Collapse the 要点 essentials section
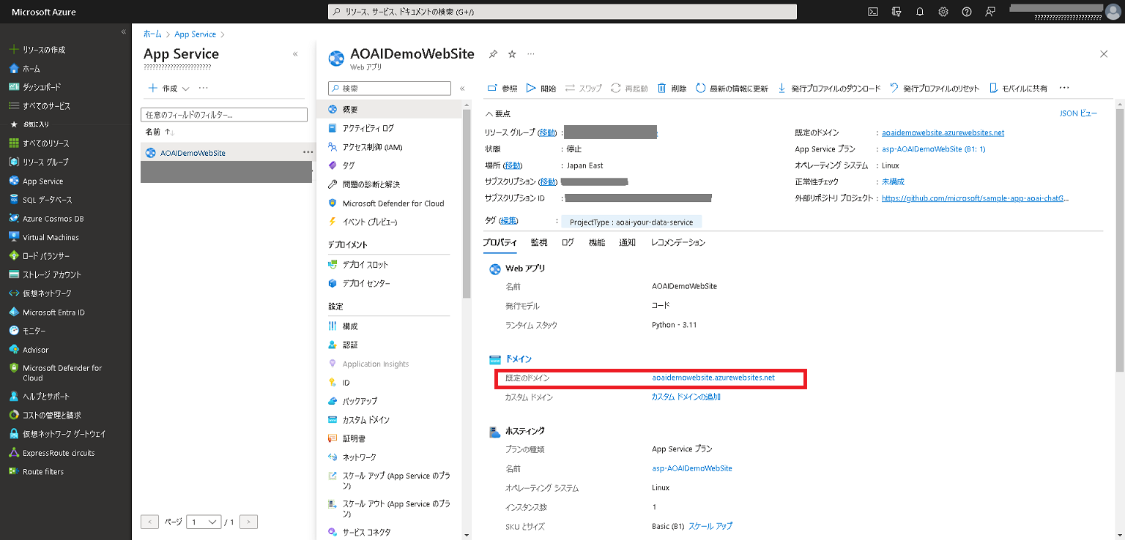This screenshot has height=540, width=1125. pyautogui.click(x=498, y=113)
